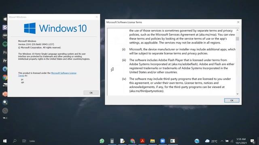Open the weather 25°C widget

coord(211,141)
